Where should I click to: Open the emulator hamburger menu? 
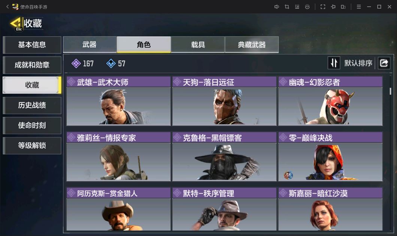(x=359, y=7)
